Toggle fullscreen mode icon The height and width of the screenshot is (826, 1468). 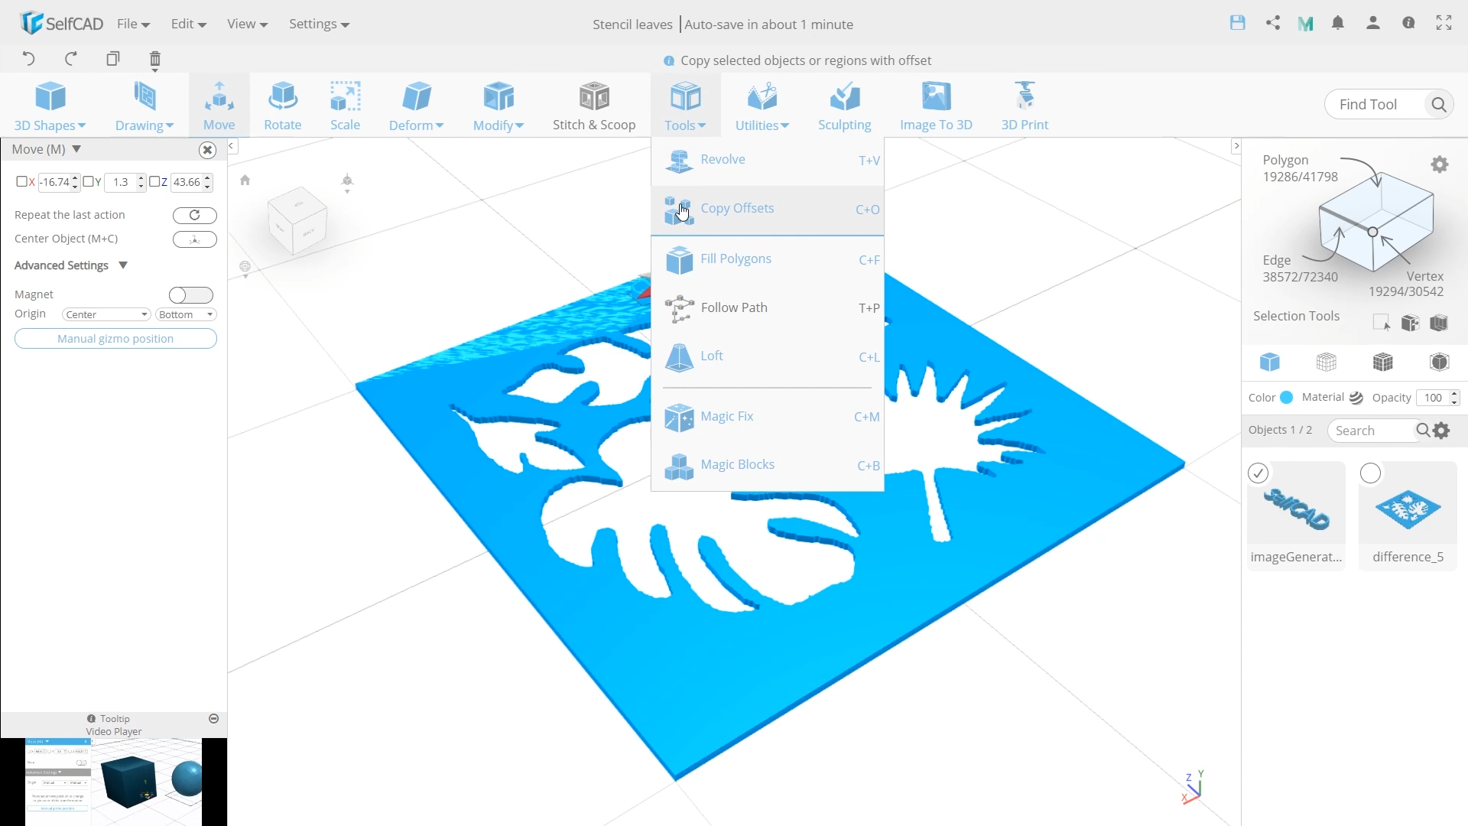1444,23
